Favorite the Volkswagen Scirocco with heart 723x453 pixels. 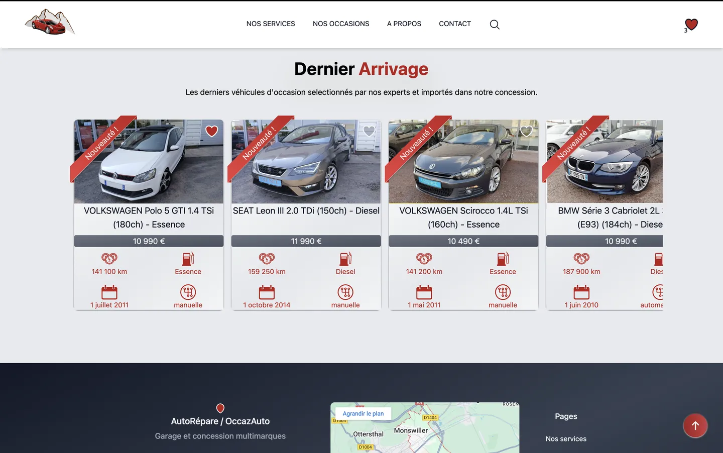coord(526,131)
